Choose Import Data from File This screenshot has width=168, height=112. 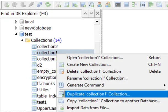pyautogui.click(x=88, y=108)
